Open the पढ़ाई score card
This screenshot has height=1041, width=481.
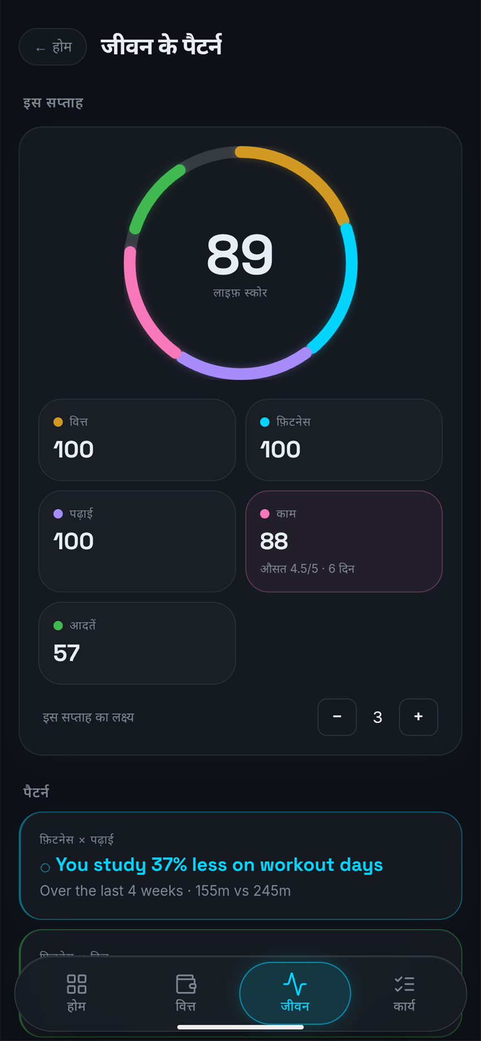click(137, 541)
